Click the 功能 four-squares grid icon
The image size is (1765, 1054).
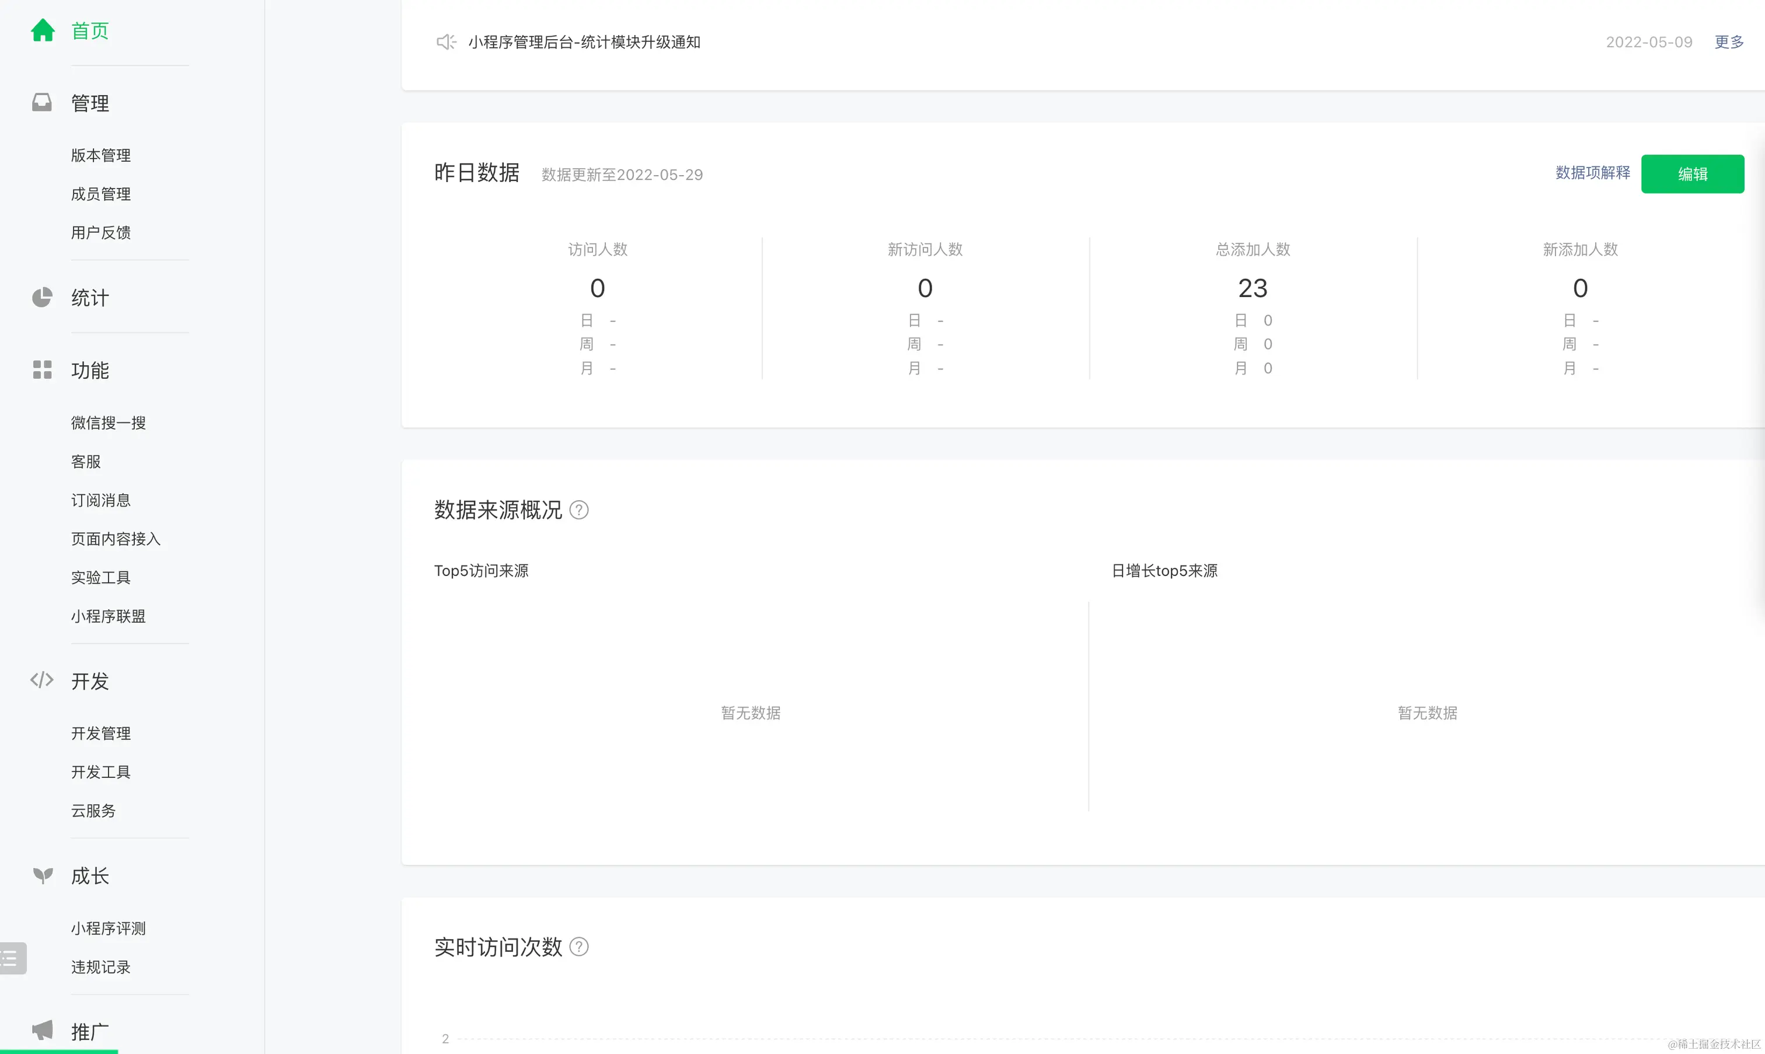click(x=42, y=370)
